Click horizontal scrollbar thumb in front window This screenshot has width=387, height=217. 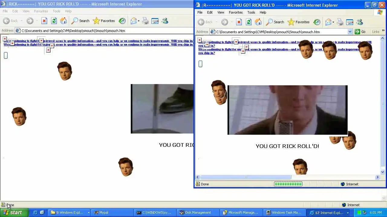tap(246, 177)
